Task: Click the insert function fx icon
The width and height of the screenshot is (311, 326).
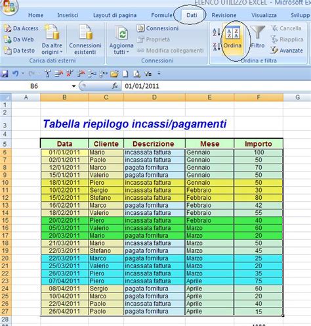Action: (x=115, y=86)
